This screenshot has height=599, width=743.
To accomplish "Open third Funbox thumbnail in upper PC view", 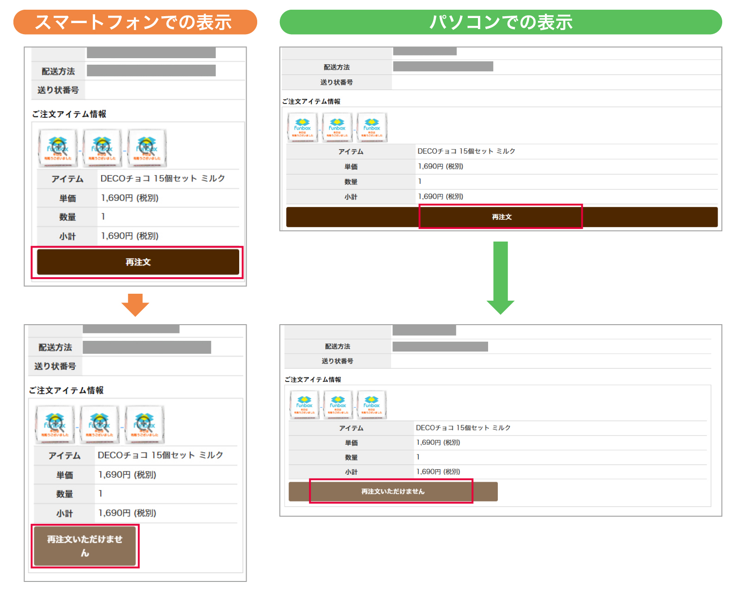I will 372,127.
